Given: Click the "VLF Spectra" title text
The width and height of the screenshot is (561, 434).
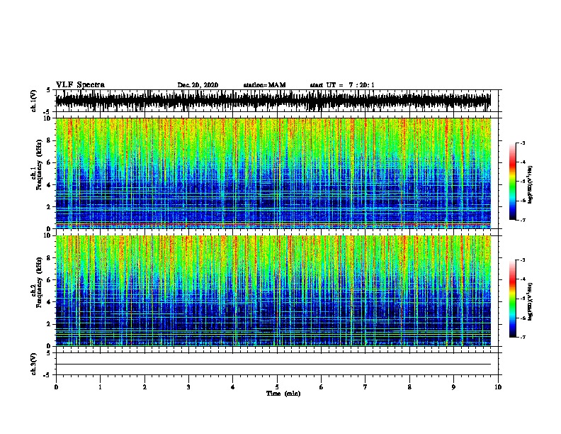Looking at the screenshot, I should click(x=80, y=85).
